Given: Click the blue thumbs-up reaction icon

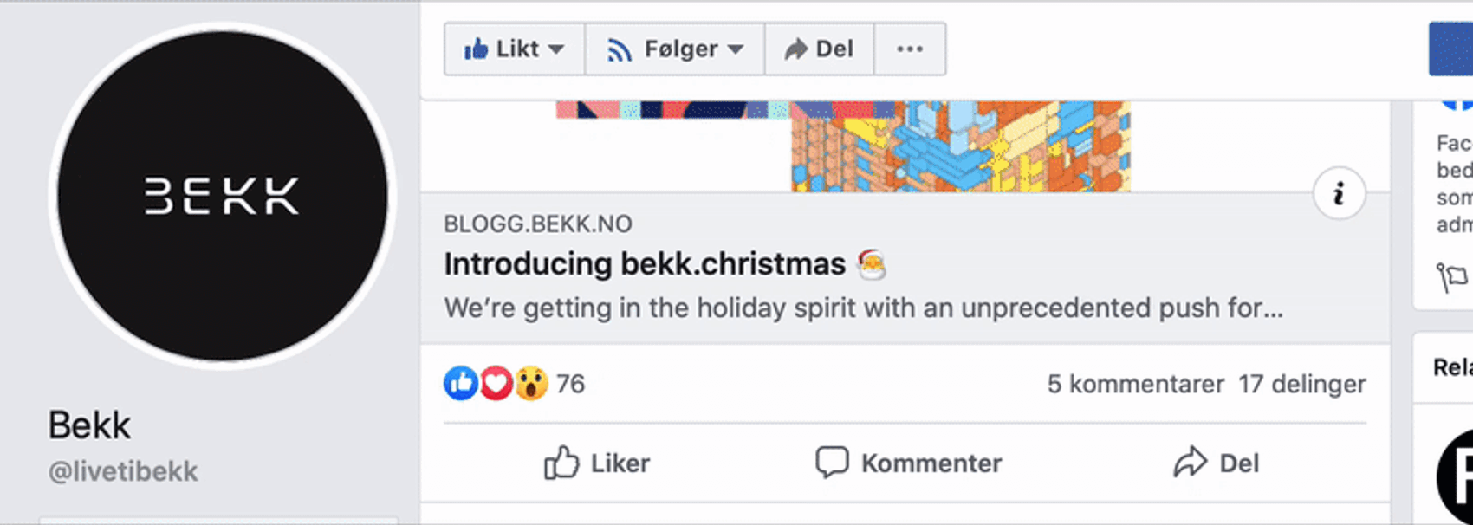Looking at the screenshot, I should (x=461, y=383).
